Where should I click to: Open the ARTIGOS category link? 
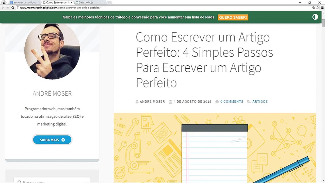260,101
